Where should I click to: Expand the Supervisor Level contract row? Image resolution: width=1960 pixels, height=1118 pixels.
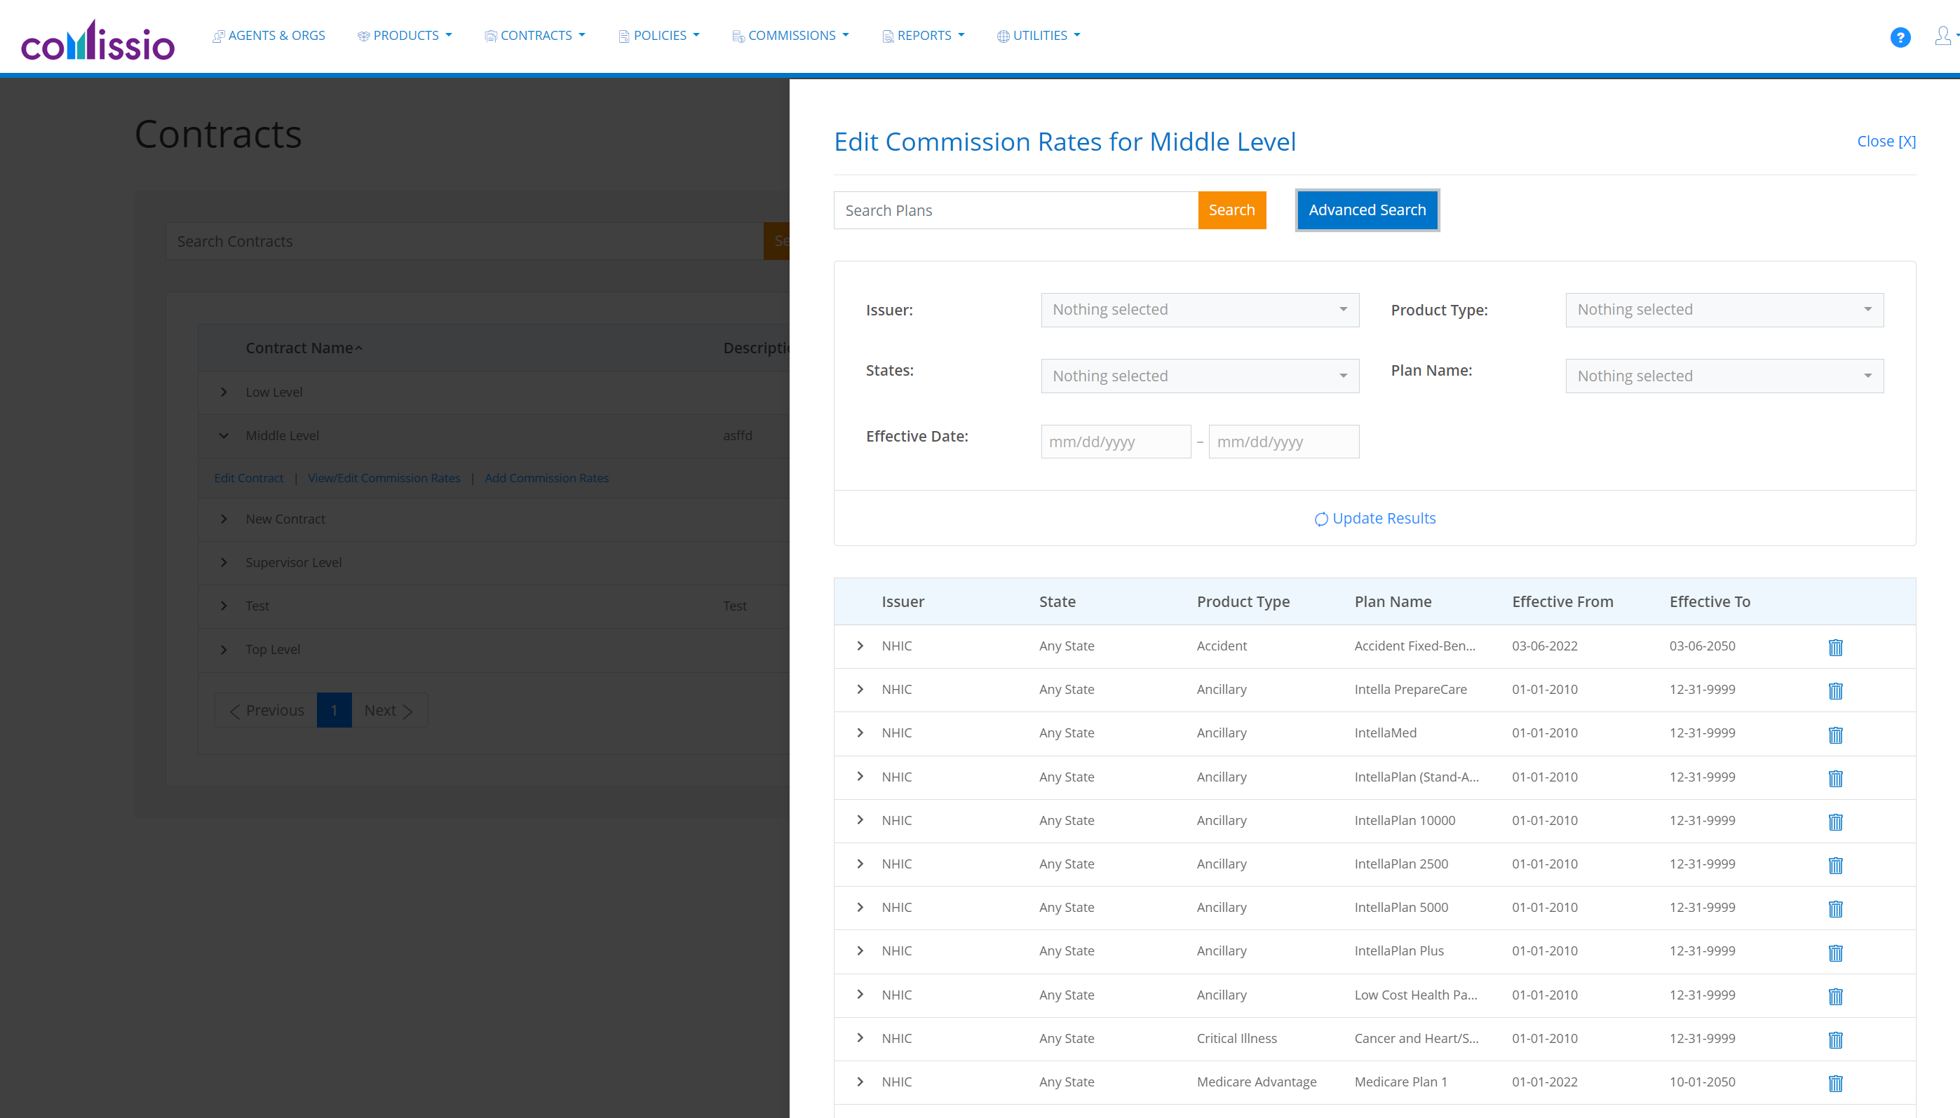[x=224, y=562]
